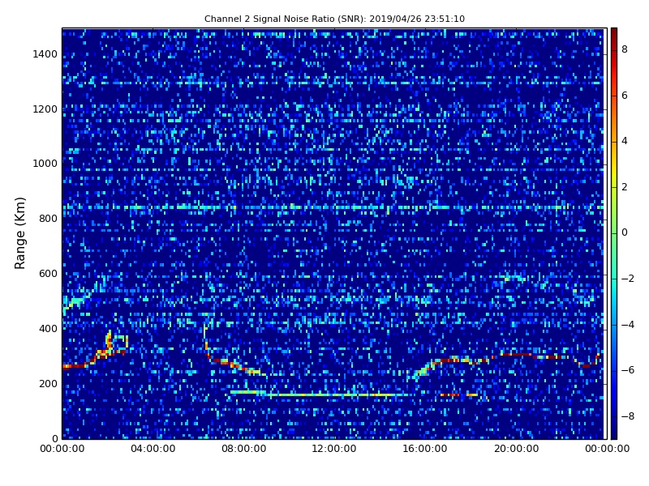The height and width of the screenshot is (486, 649).
Task: Click the dark red top of the colorbar
Action: point(614,35)
